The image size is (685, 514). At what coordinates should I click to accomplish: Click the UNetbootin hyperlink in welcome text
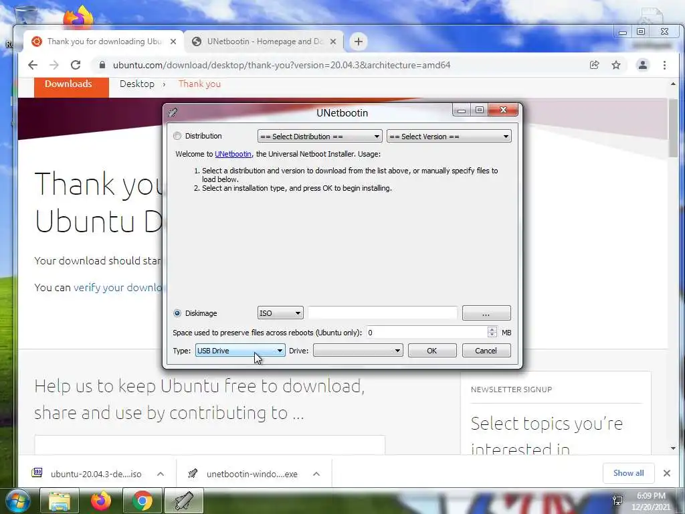click(x=233, y=154)
